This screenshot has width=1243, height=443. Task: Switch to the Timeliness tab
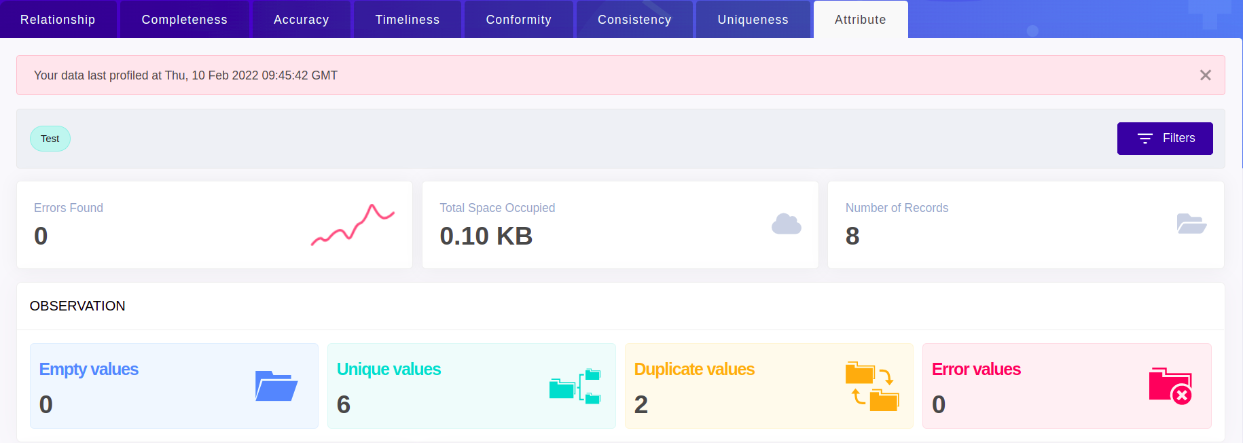pyautogui.click(x=407, y=20)
